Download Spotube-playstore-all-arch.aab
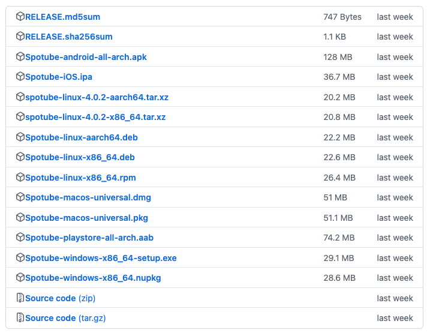 point(89,238)
